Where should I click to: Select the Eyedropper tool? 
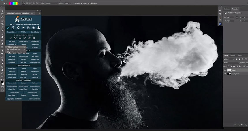click(x=2, y=27)
